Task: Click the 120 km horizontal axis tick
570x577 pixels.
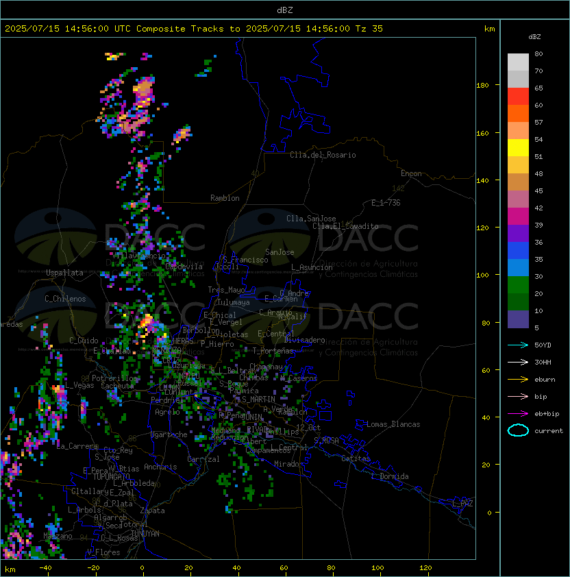Action: [x=425, y=568]
